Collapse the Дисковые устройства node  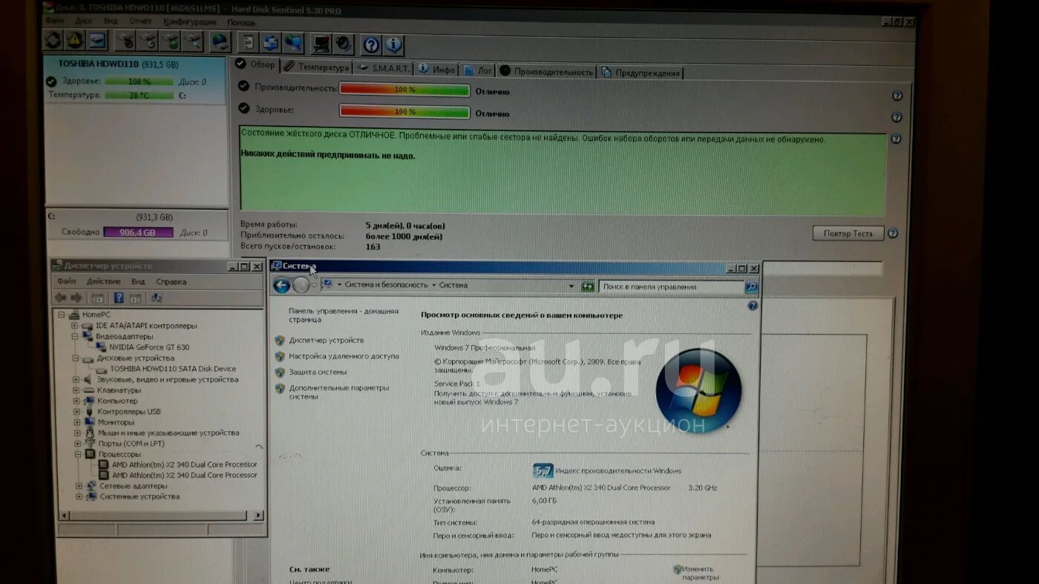point(75,358)
